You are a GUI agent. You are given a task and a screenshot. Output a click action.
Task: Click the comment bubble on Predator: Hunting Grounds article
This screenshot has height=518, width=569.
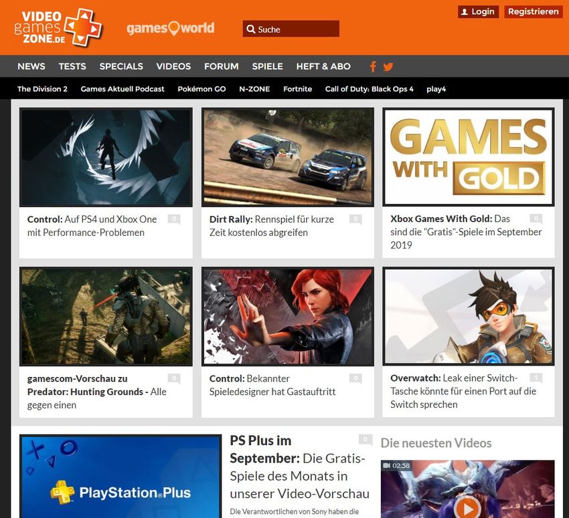[x=174, y=378]
